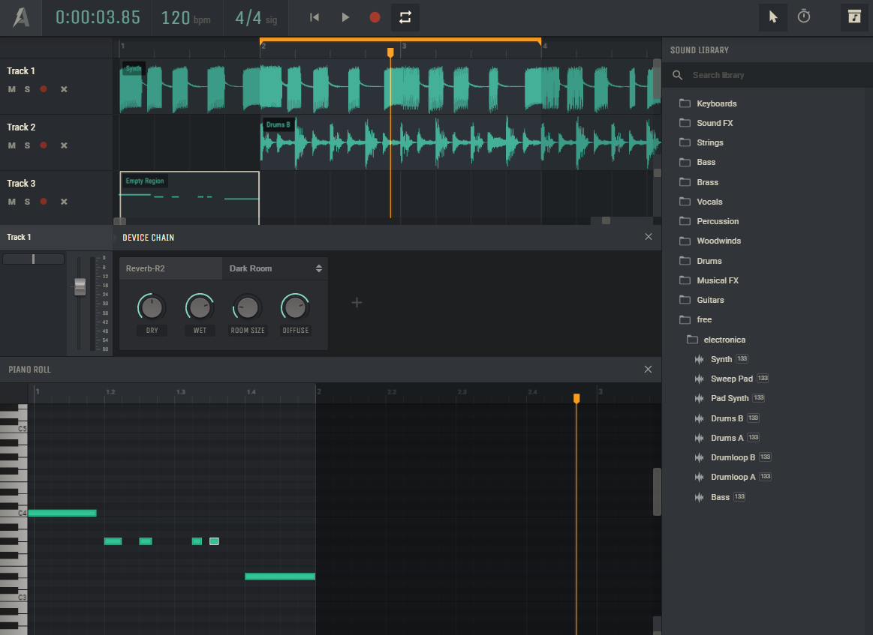Screen dimensions: 873x635
Task: Select Sweep Pad sample in library
Action: coord(731,379)
